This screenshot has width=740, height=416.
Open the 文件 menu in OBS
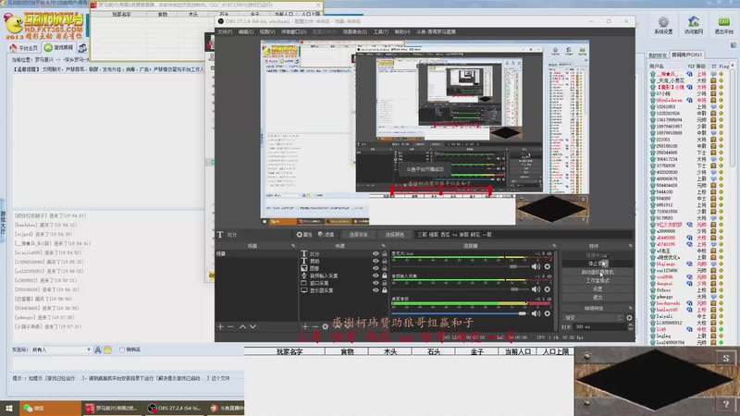coord(224,31)
